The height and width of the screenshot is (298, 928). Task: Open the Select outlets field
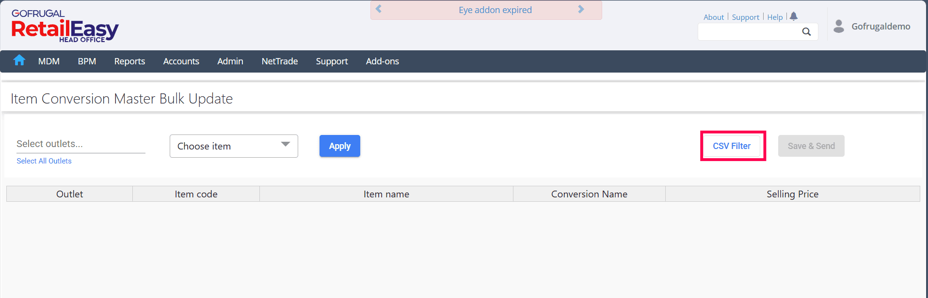point(80,144)
